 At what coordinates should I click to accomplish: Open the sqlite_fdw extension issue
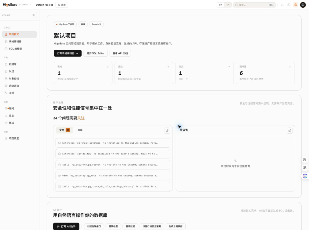[113, 154]
